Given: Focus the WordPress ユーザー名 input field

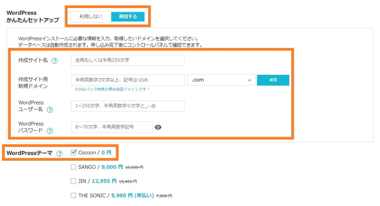Looking at the screenshot, I should click(128, 106).
